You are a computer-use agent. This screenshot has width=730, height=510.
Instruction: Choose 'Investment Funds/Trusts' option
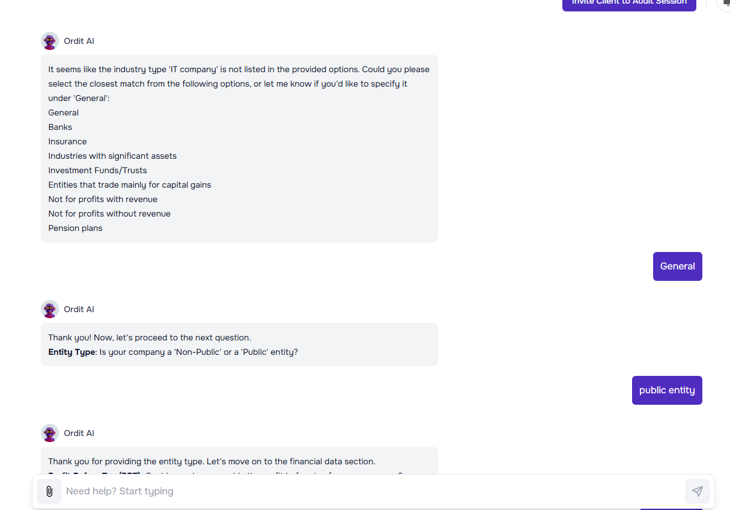pos(97,170)
